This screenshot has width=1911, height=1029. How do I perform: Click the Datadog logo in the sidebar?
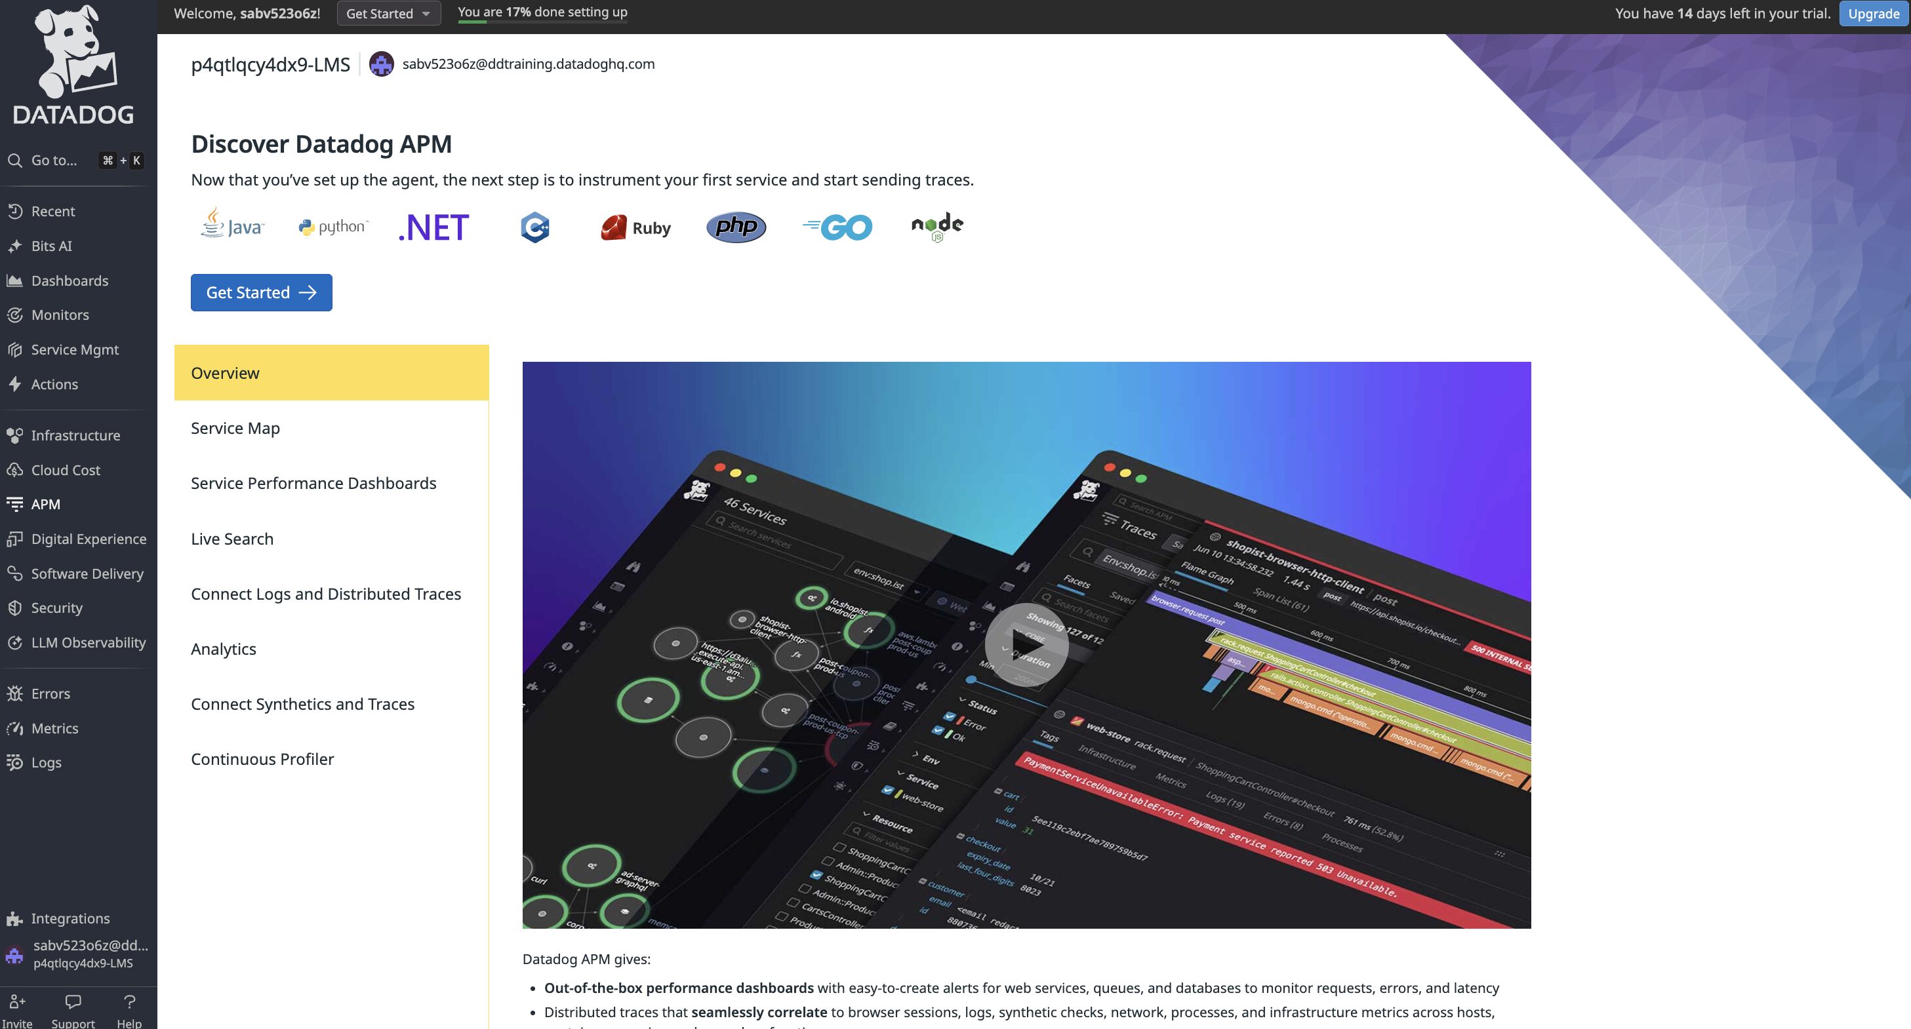(x=74, y=66)
